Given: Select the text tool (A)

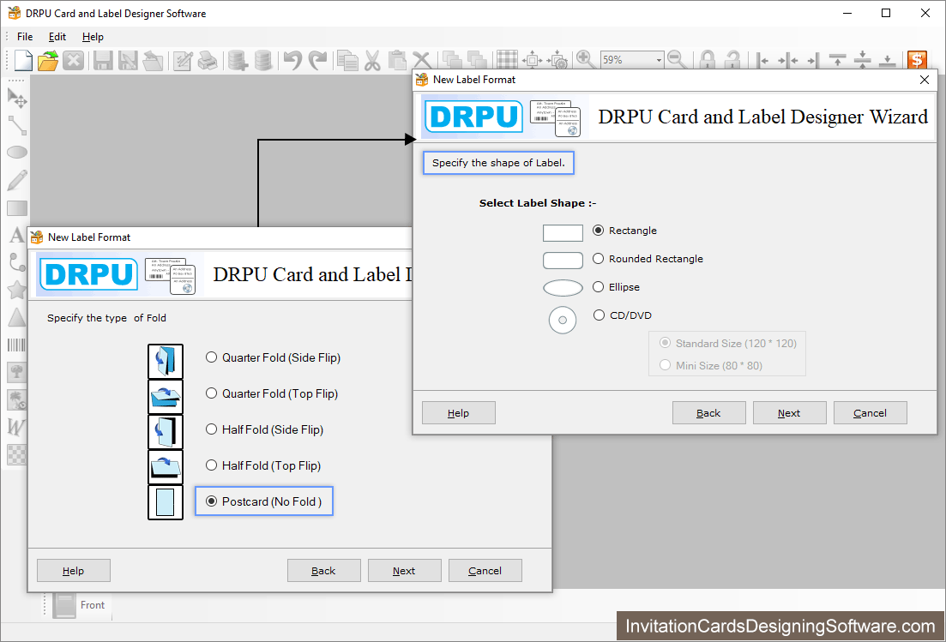Looking at the screenshot, I should tap(17, 235).
